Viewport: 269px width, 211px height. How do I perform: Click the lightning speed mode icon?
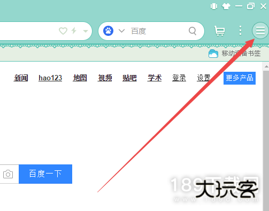[74, 31]
